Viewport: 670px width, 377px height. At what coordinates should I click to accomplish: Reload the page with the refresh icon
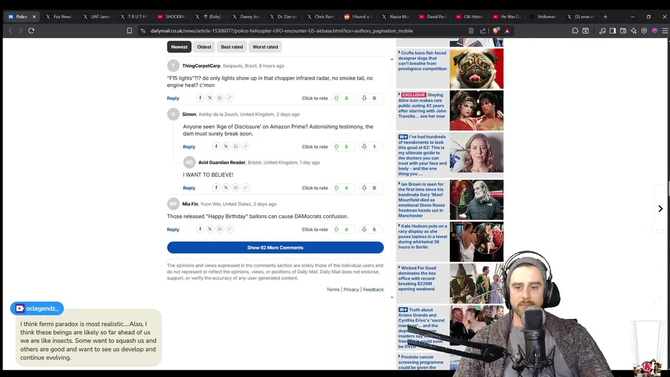(x=31, y=31)
